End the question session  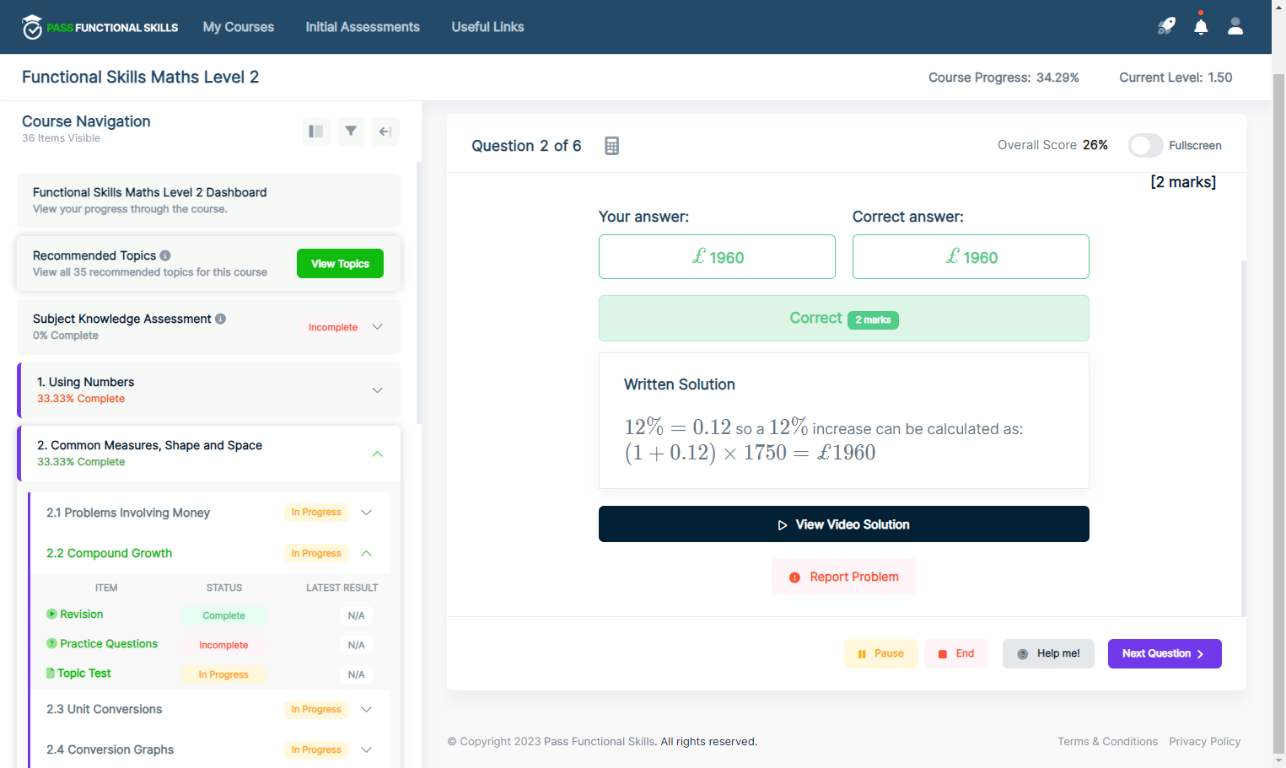pyautogui.click(x=956, y=654)
